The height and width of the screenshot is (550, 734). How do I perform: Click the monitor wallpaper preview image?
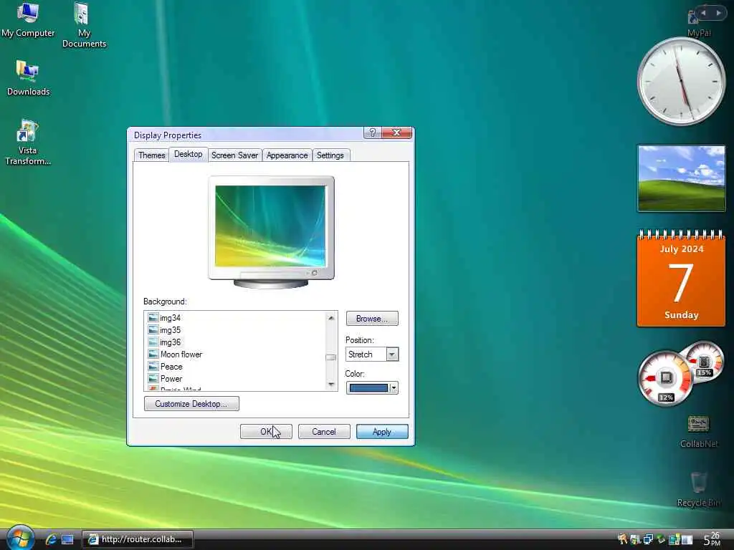(x=270, y=226)
